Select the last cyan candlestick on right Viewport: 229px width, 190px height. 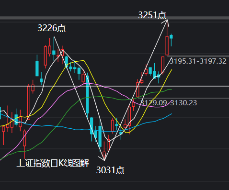tap(171, 40)
